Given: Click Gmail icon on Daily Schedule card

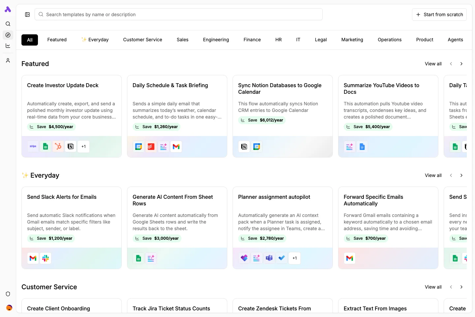Looking at the screenshot, I should click(176, 146).
